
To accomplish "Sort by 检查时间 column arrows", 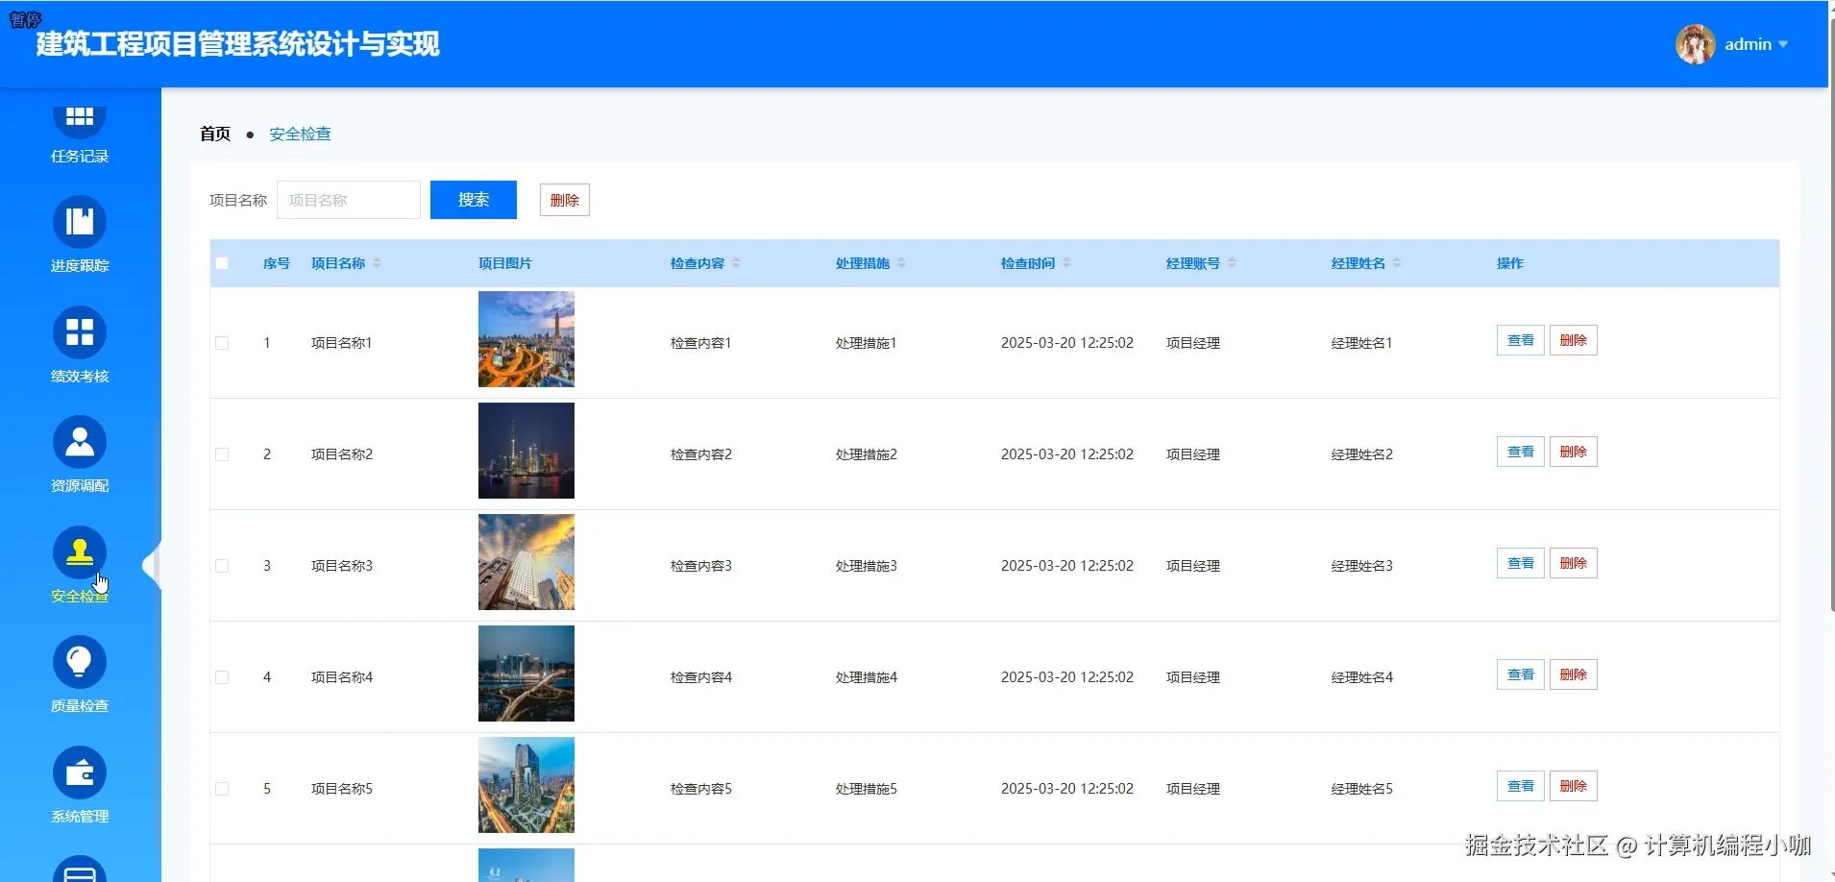I will point(1066,263).
